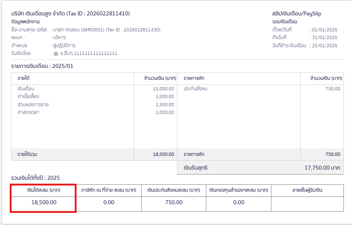The image size is (352, 225).
Task: Select the รายได้รวม 18,500.00 total
Action: point(163,155)
